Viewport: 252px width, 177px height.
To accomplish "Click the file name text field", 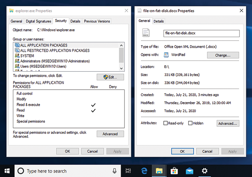I will tap(202, 33).
